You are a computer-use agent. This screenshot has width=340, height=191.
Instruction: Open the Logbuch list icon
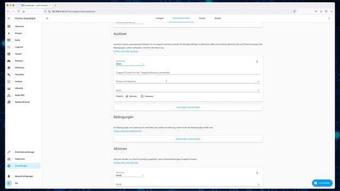tap(9, 47)
